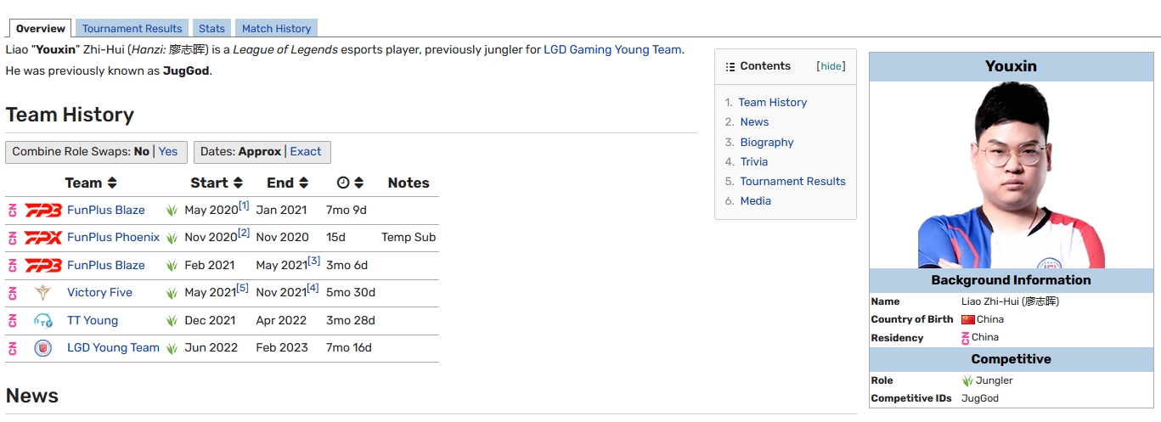Switch Dates to Exact
The image size is (1161, 422).
pos(306,151)
